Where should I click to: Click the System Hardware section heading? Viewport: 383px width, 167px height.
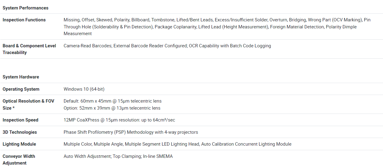[x=21, y=77]
